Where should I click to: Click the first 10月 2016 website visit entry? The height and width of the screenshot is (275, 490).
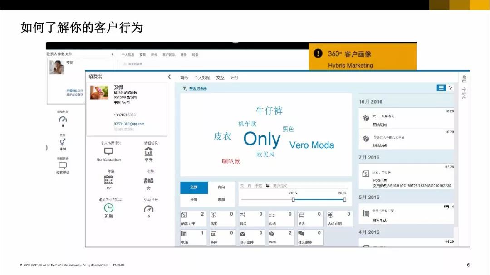point(406,118)
